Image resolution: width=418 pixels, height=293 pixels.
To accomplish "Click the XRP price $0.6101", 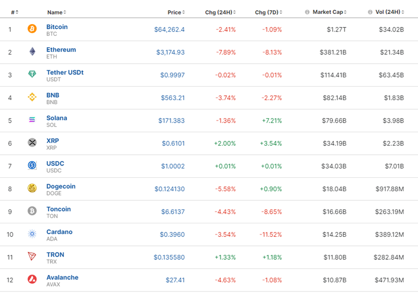I will 173,144.
